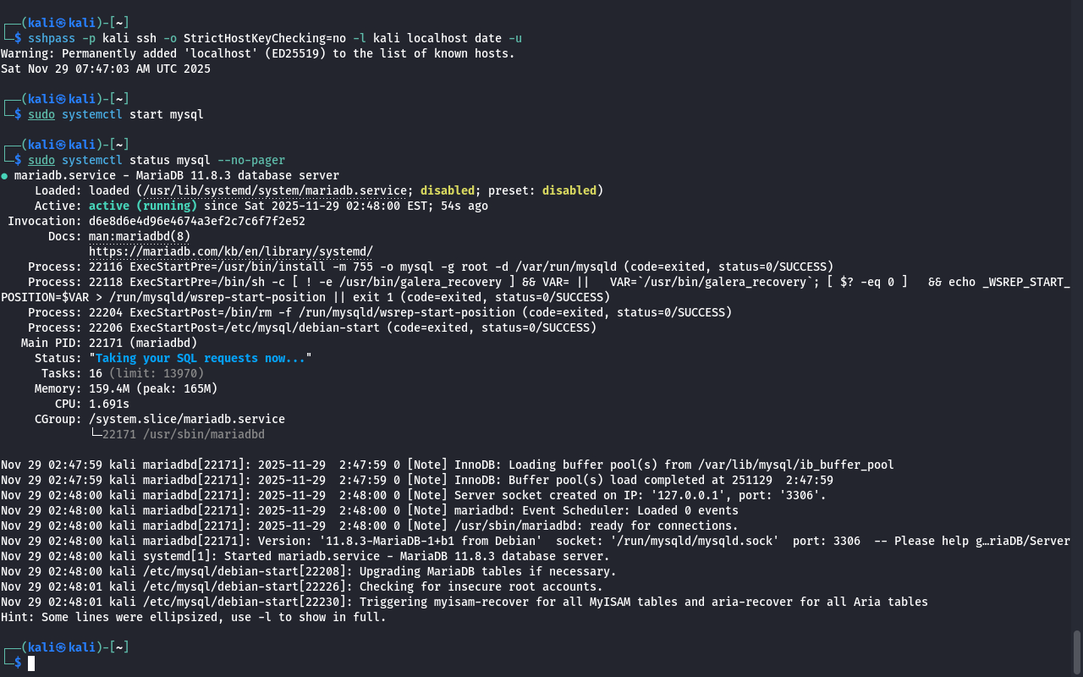Click the "Taking your SQL requests now..." status
The height and width of the screenshot is (677, 1083).
coord(200,359)
